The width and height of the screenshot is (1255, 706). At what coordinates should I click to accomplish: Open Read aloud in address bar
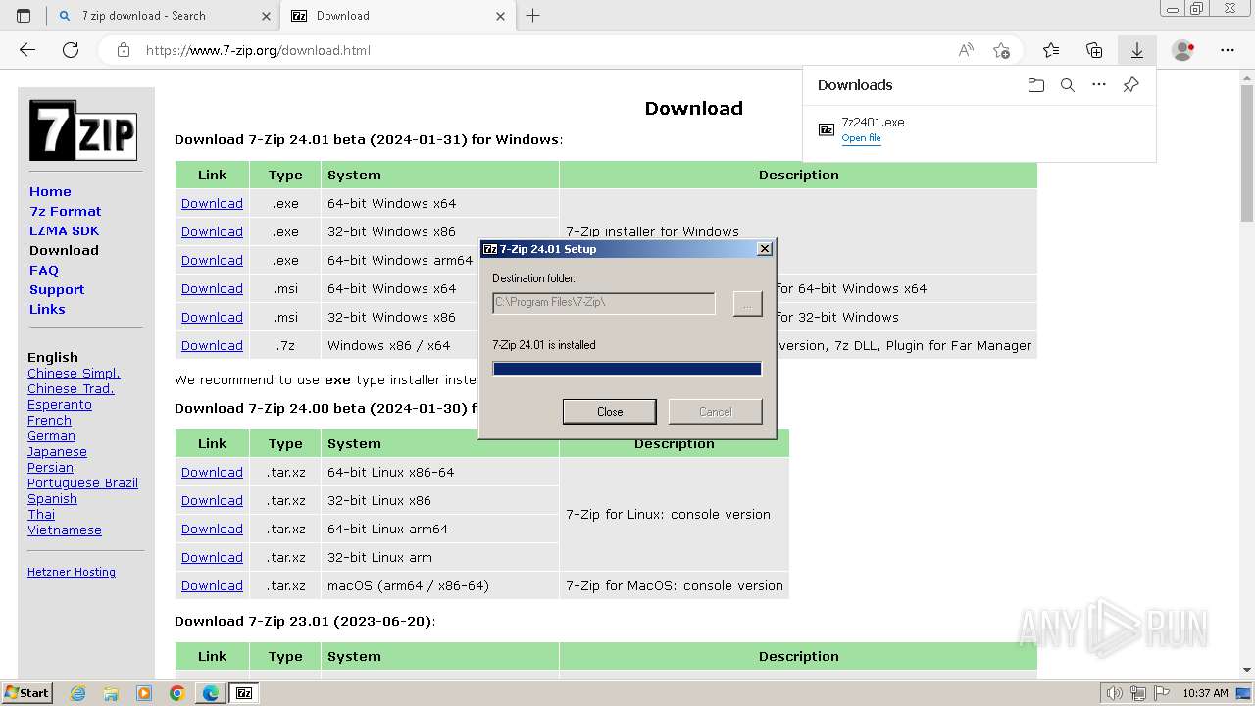(966, 50)
